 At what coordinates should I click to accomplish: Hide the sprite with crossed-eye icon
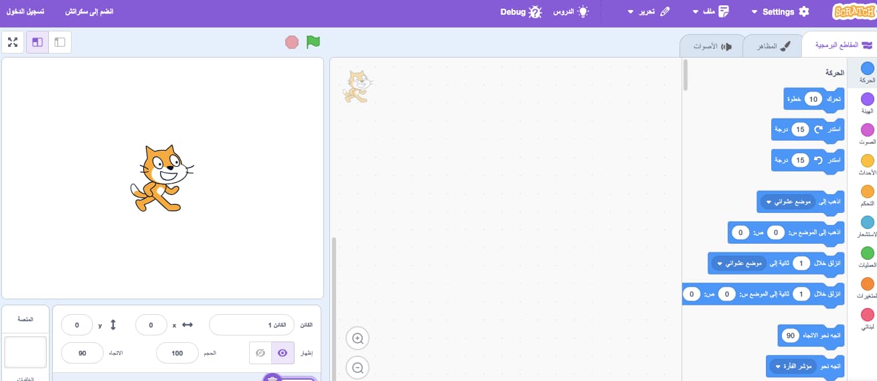pyautogui.click(x=260, y=353)
